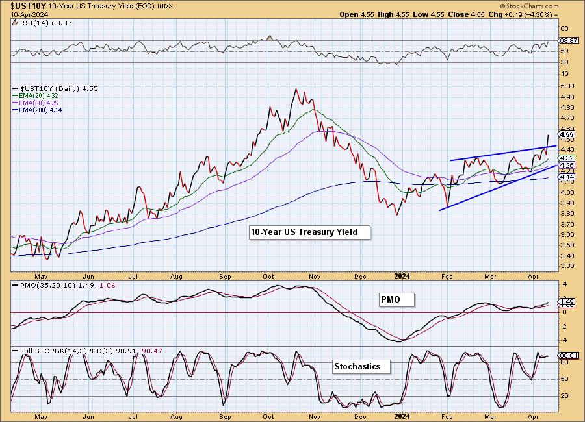Screen dimensions: 585x422
Task: Click the 4.00 price axis label
Action: (x=567, y=193)
